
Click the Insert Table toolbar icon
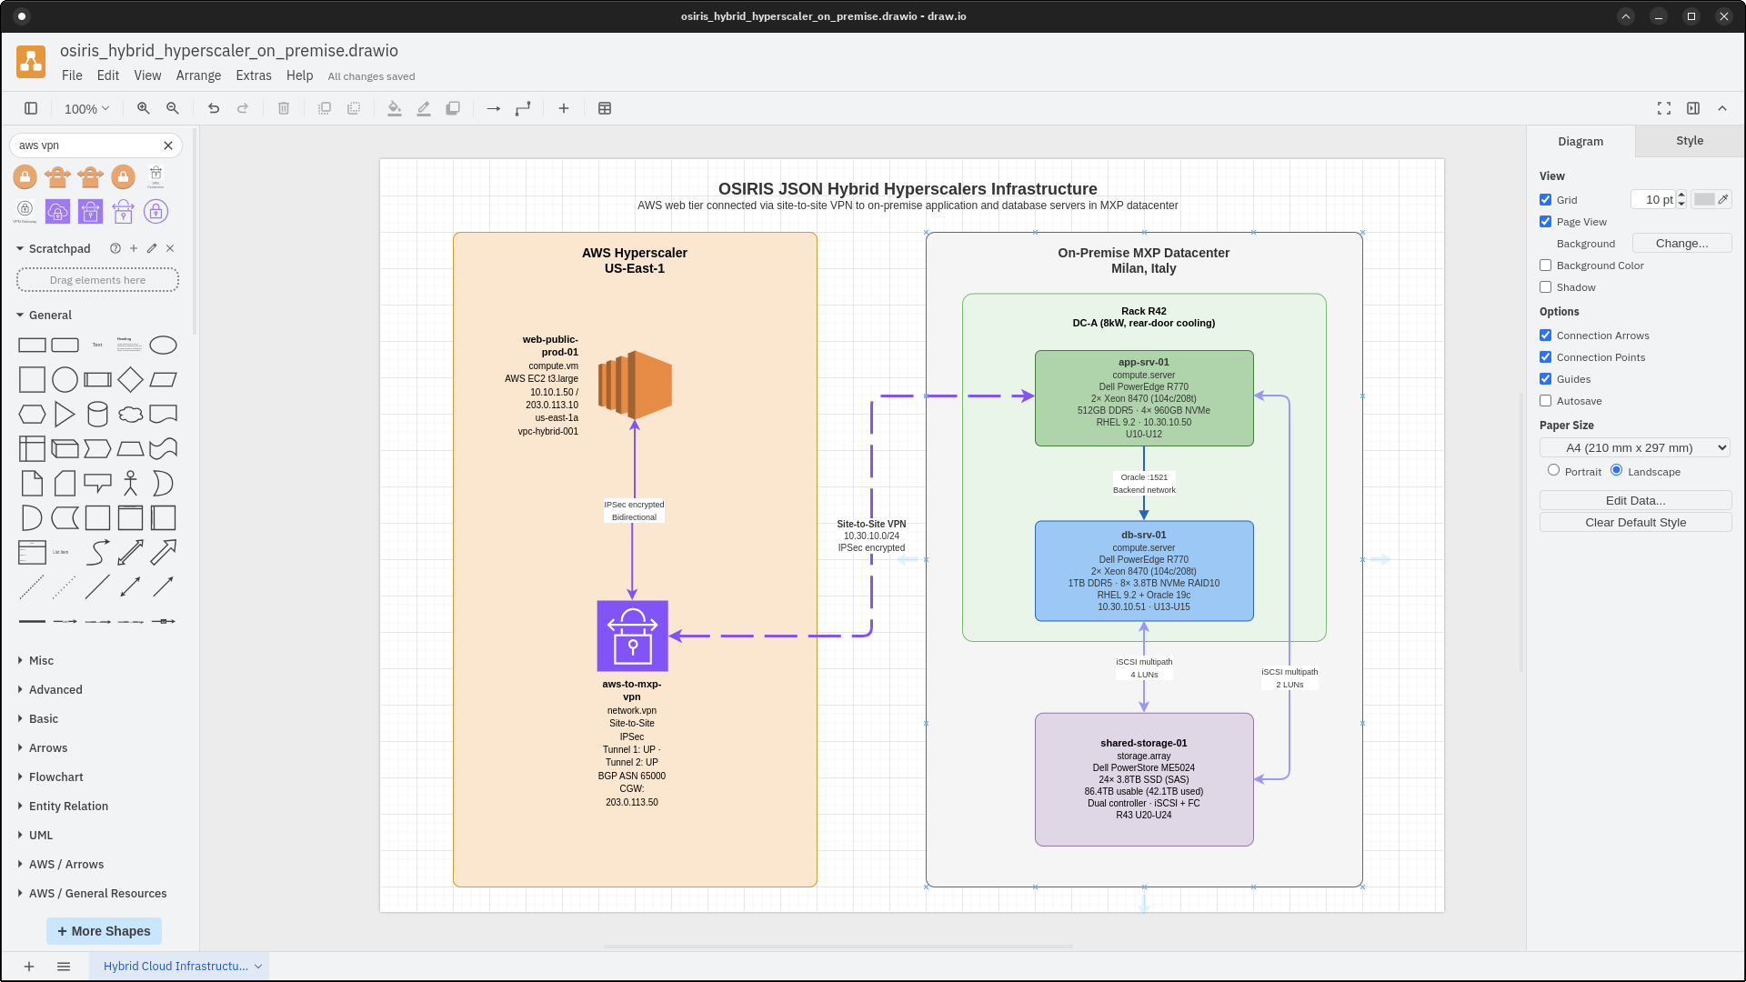tap(605, 108)
